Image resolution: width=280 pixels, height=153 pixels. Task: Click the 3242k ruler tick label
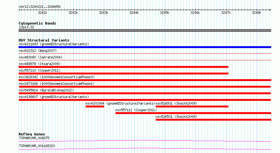click(73, 13)
